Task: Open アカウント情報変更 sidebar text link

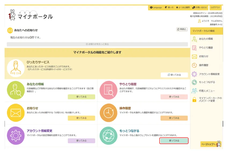Action: coord(209,74)
